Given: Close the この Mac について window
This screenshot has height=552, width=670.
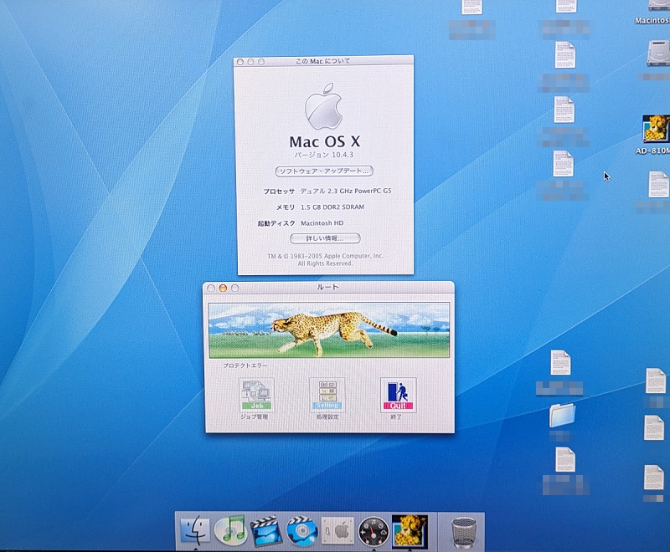Looking at the screenshot, I should pos(240,62).
